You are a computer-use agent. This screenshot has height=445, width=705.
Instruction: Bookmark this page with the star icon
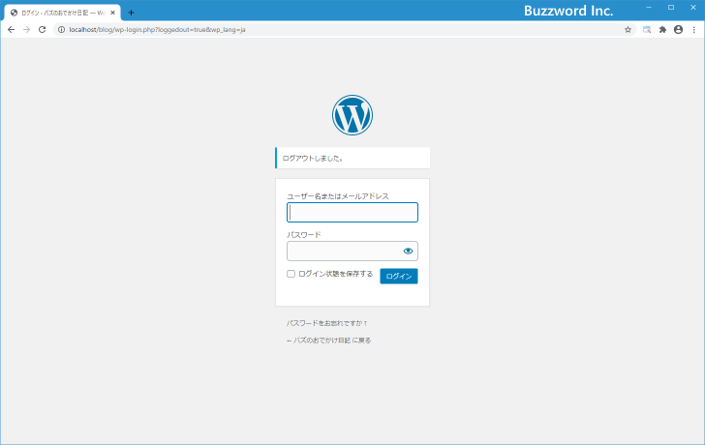[628, 30]
